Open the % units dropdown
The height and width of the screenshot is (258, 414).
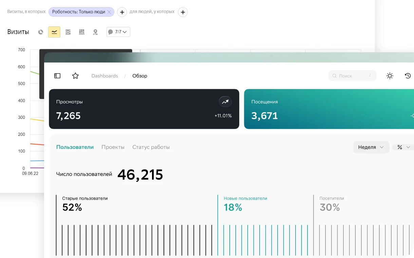pyautogui.click(x=403, y=147)
